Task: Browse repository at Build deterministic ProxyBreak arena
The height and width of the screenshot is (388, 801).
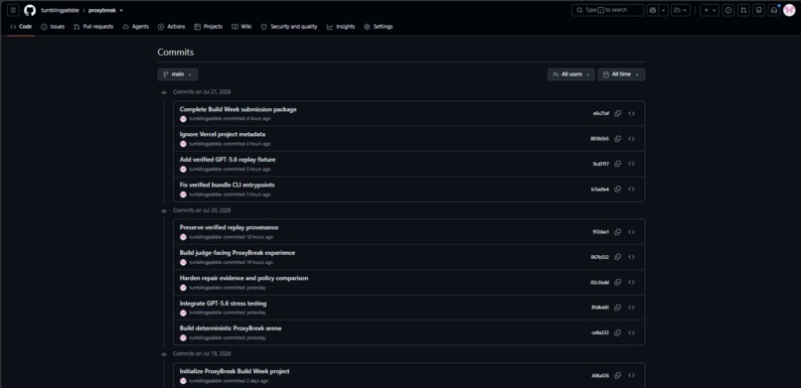Action: pos(632,332)
